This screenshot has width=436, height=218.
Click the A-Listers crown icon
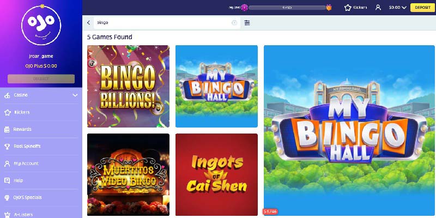[7, 215]
